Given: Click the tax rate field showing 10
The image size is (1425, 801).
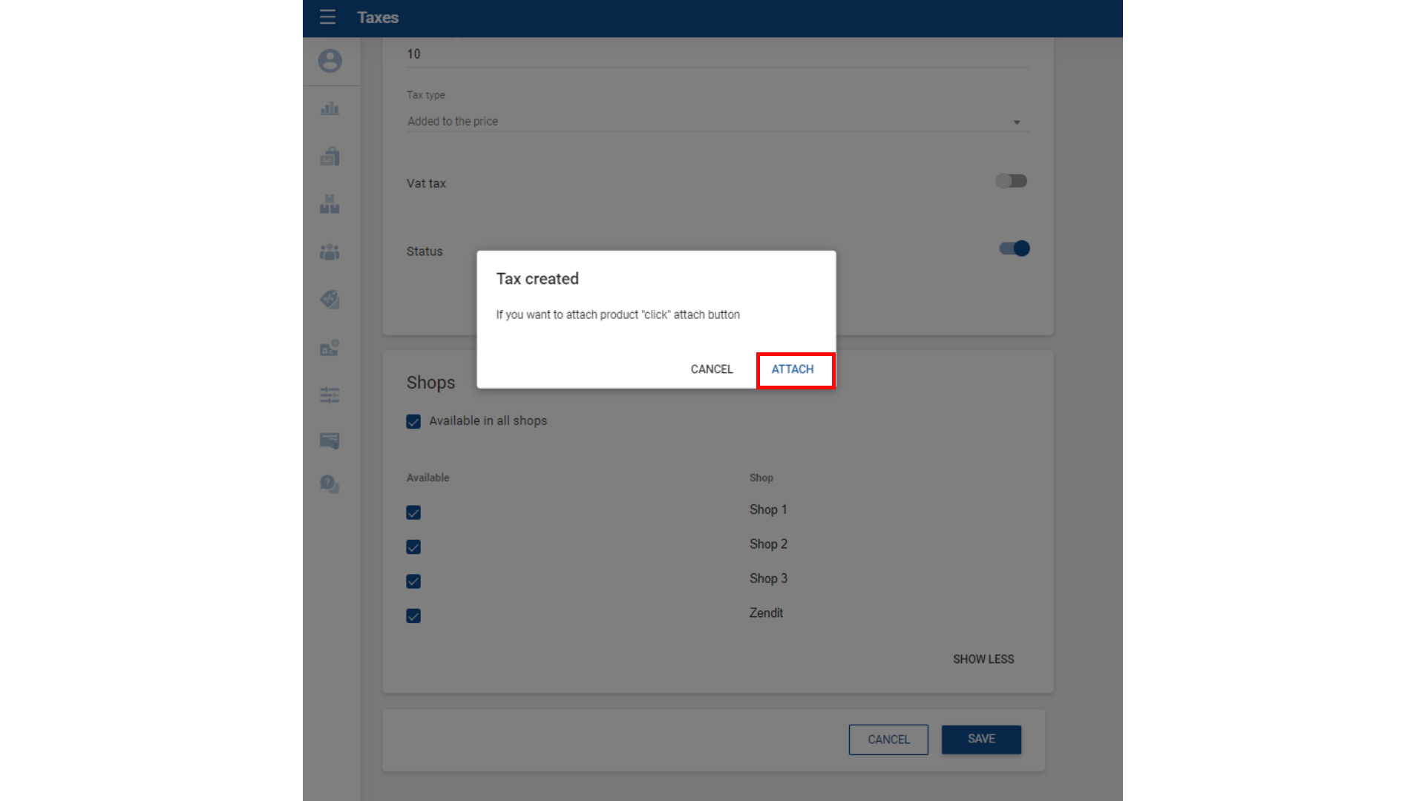Looking at the screenshot, I should pos(718,54).
